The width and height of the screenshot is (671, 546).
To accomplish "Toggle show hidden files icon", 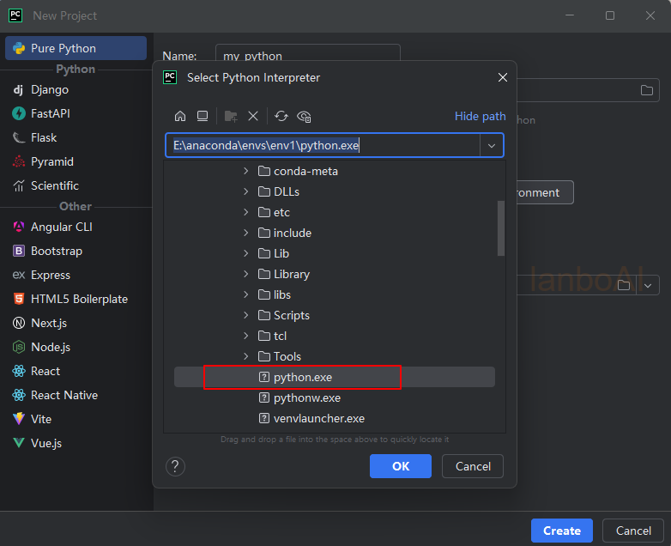I will click(x=304, y=116).
